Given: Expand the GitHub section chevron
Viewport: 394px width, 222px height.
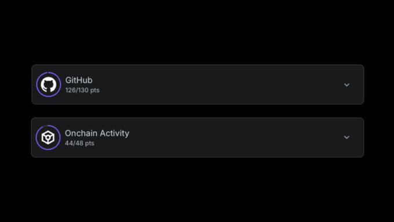Looking at the screenshot, I should pyautogui.click(x=346, y=85).
